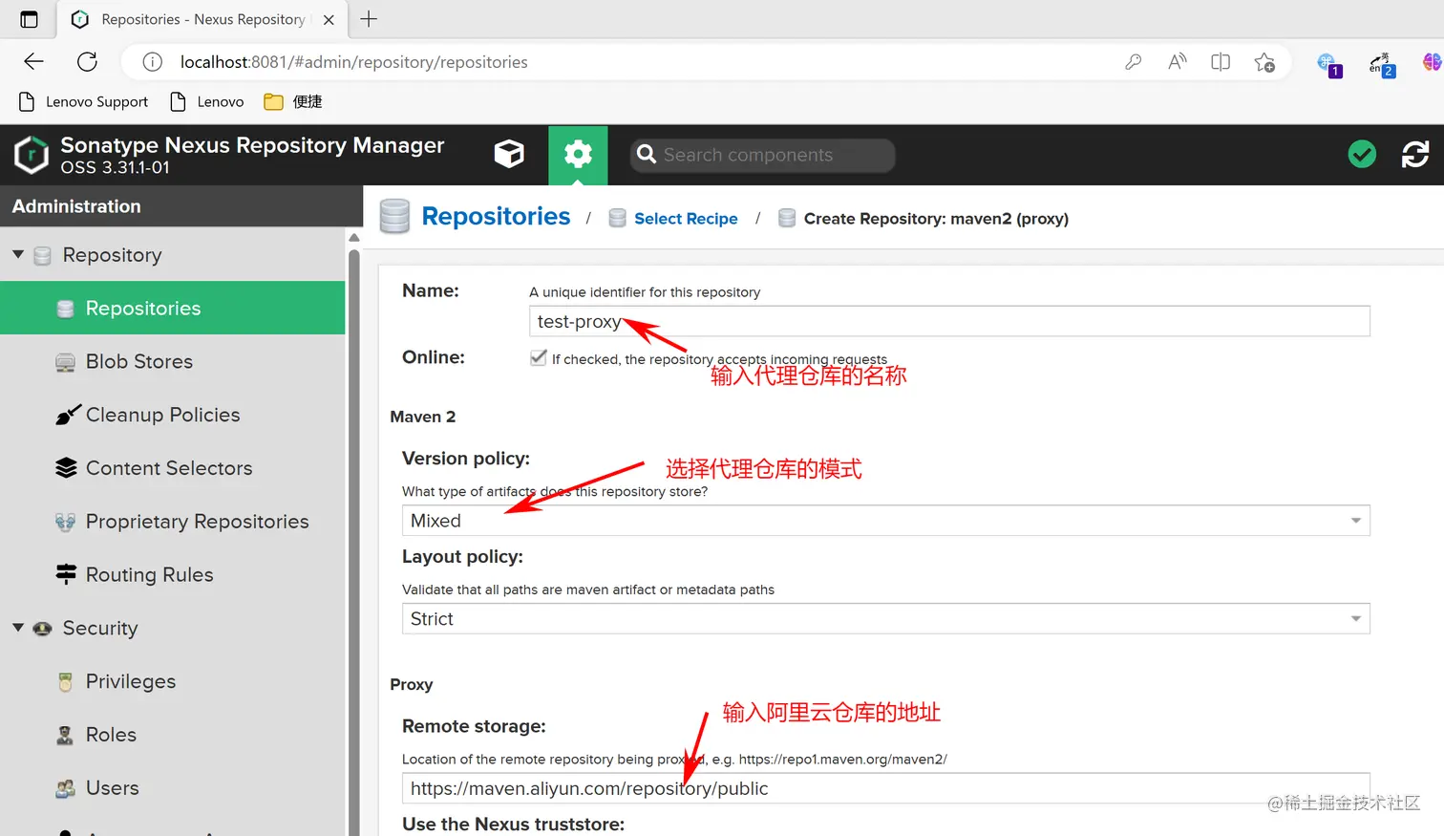Click the translate extension icon with badge 2
1444x836 pixels.
pos(1382,64)
